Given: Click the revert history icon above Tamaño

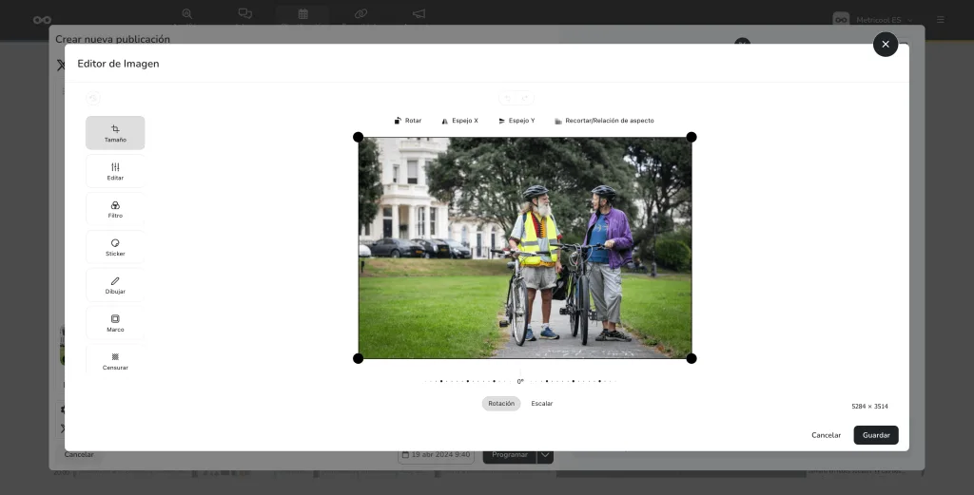Looking at the screenshot, I should [x=93, y=98].
